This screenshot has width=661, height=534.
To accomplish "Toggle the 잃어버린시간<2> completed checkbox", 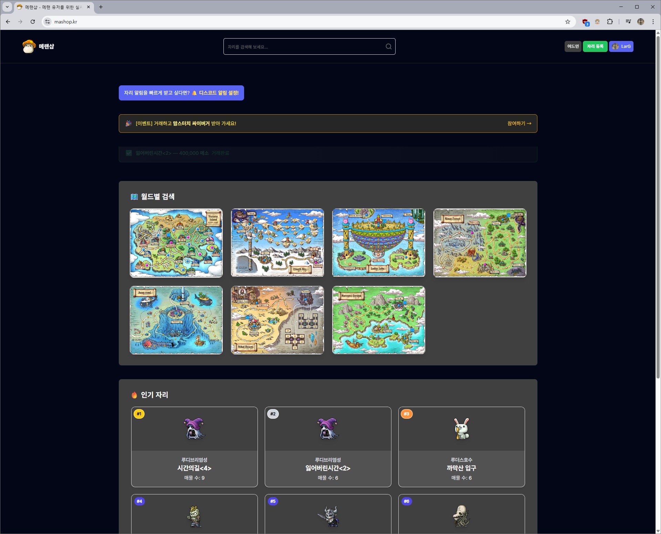I will (129, 153).
